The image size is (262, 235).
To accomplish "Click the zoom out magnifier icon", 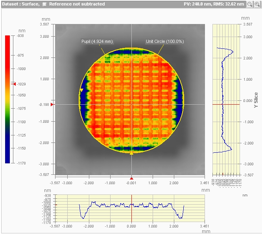I will click(x=250, y=4).
